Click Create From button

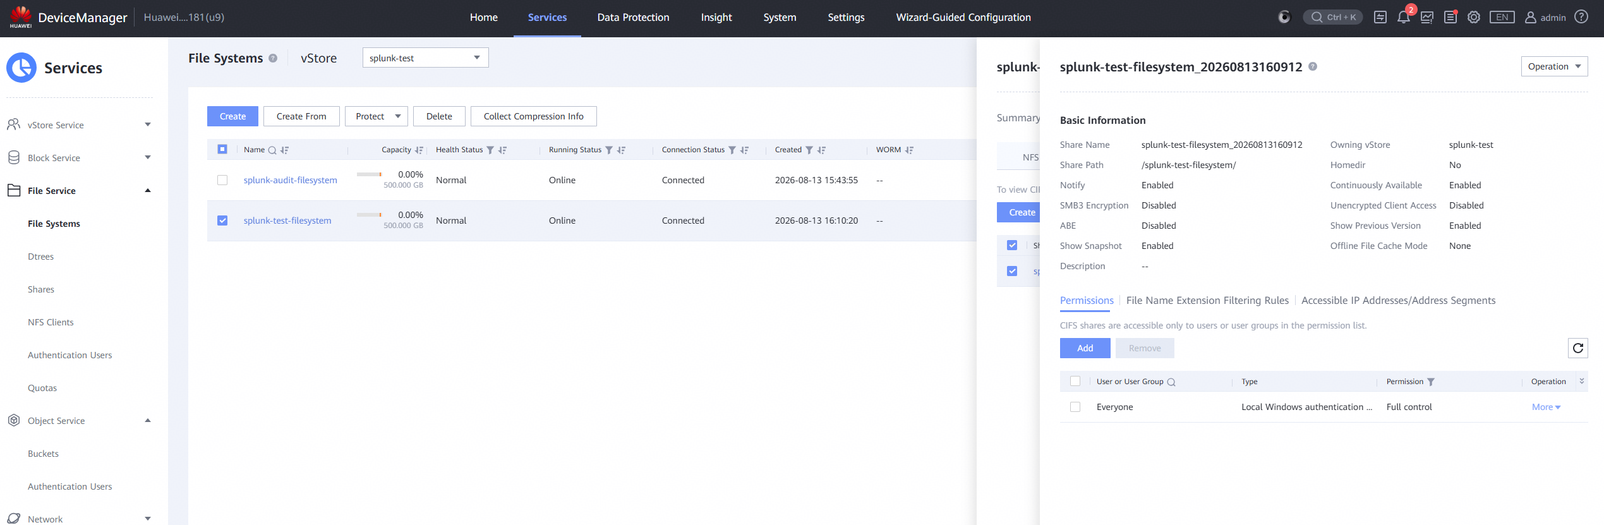click(x=301, y=116)
